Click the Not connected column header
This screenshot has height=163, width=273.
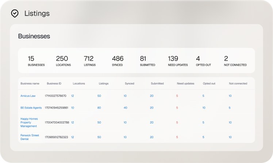238,83
